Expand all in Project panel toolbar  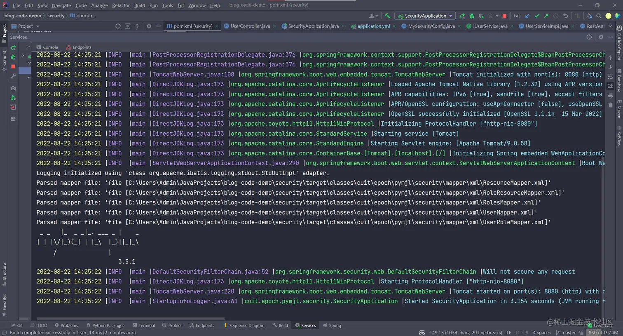pyautogui.click(x=127, y=26)
